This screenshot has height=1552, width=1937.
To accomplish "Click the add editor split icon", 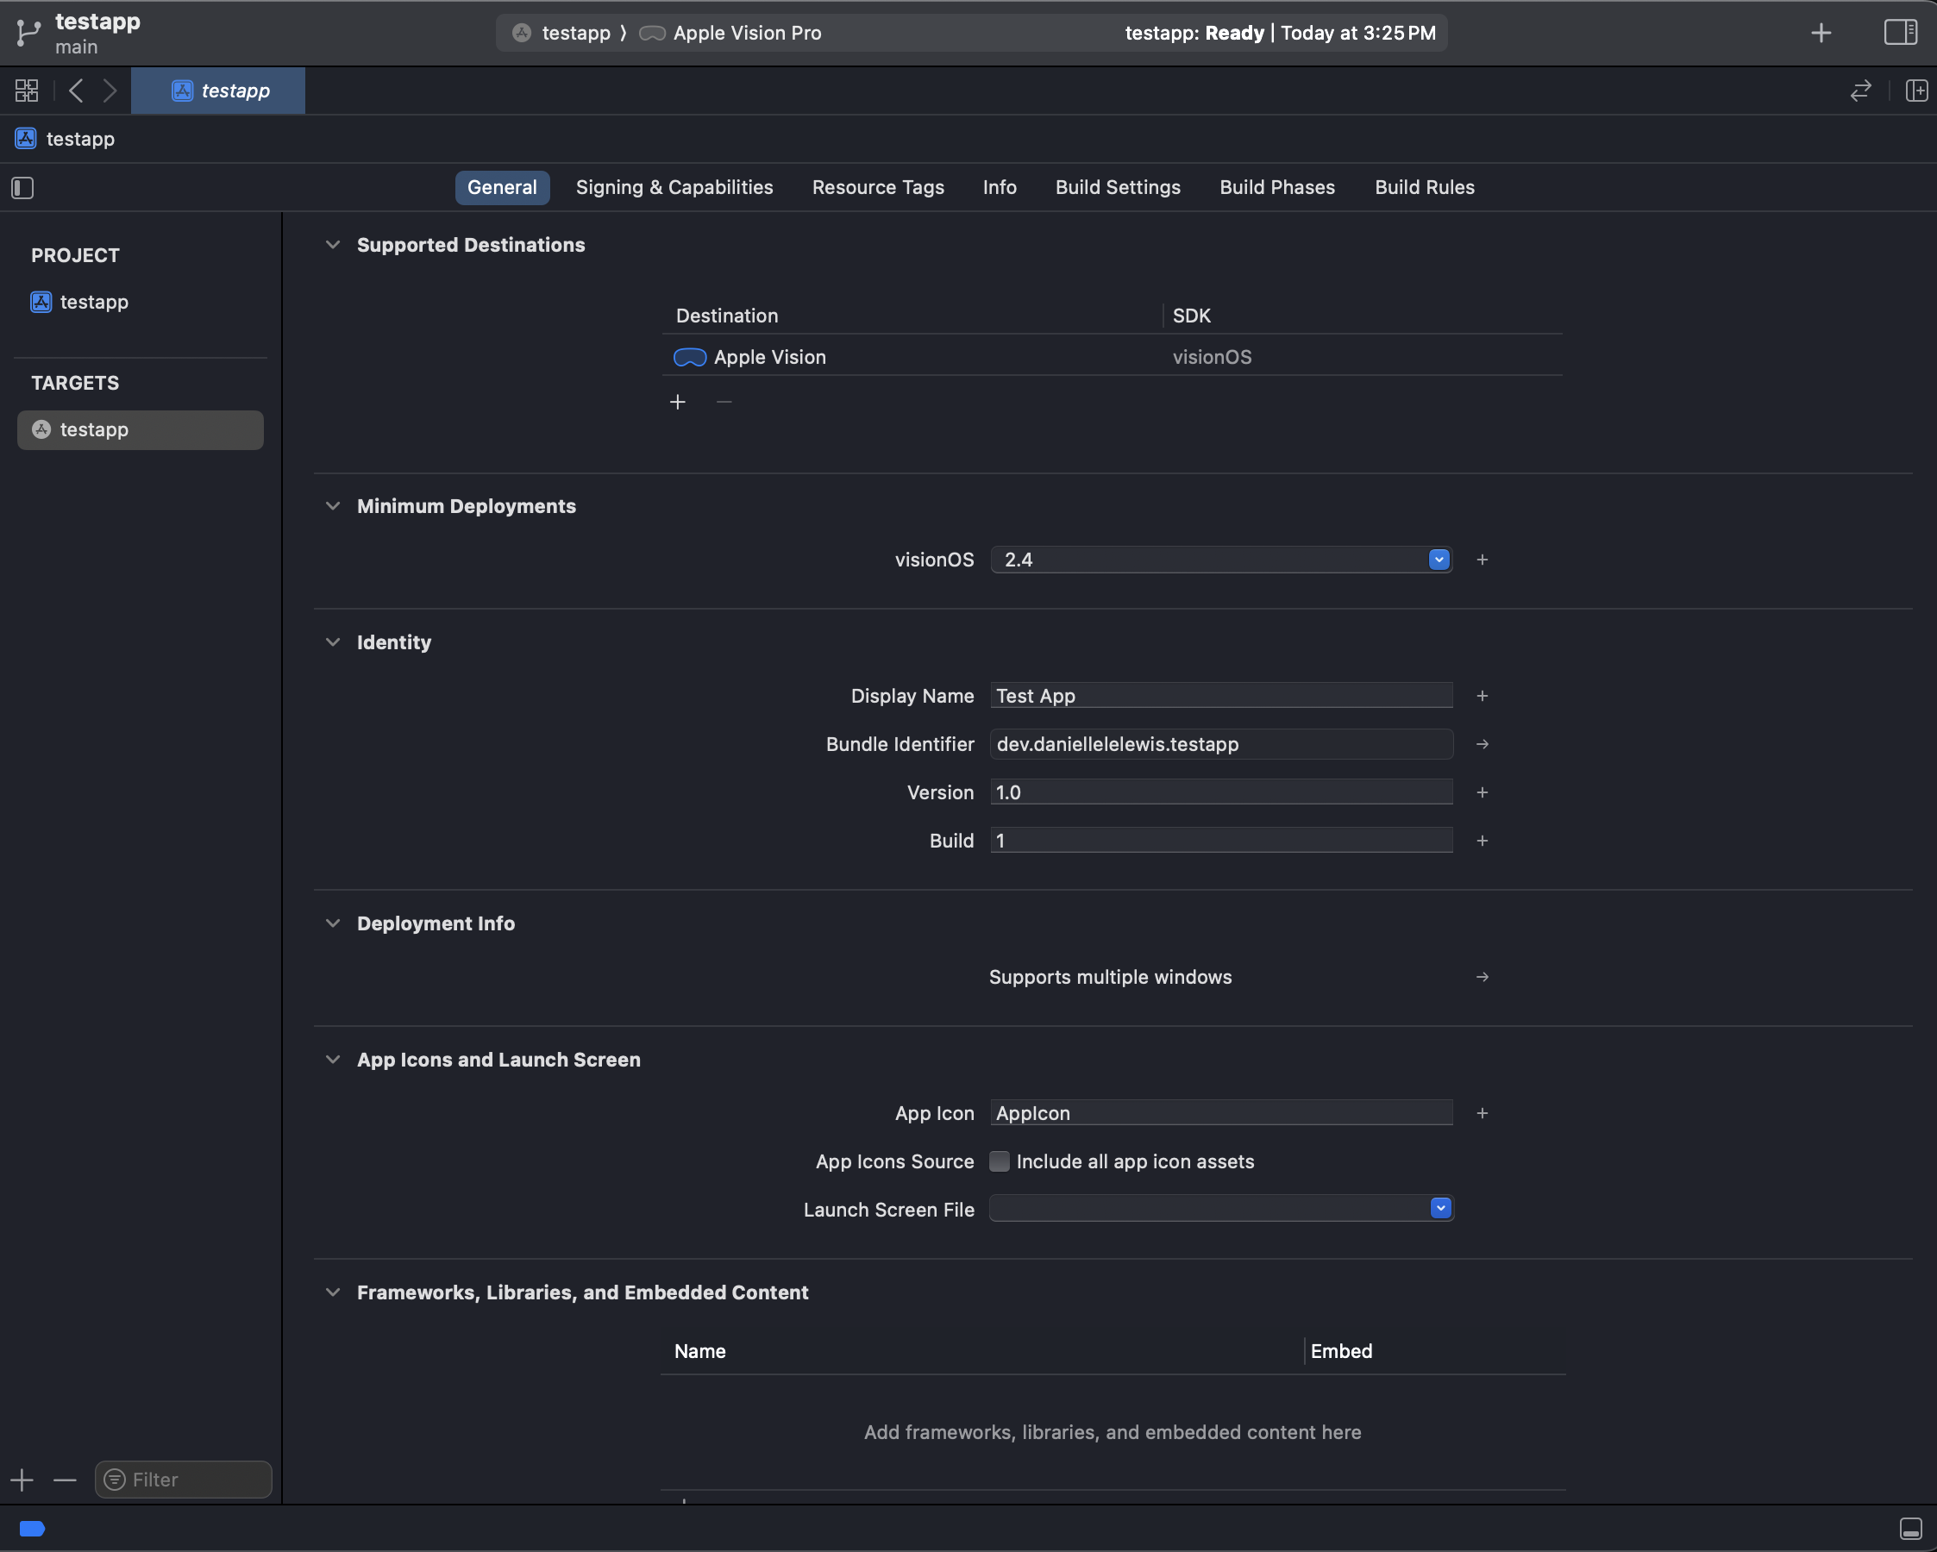I will tap(1916, 91).
